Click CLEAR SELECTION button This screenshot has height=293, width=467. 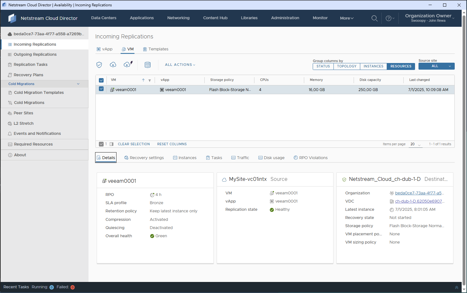[134, 144]
